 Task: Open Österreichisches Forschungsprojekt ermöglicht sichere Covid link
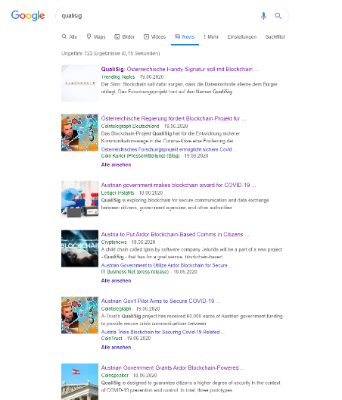169,149
